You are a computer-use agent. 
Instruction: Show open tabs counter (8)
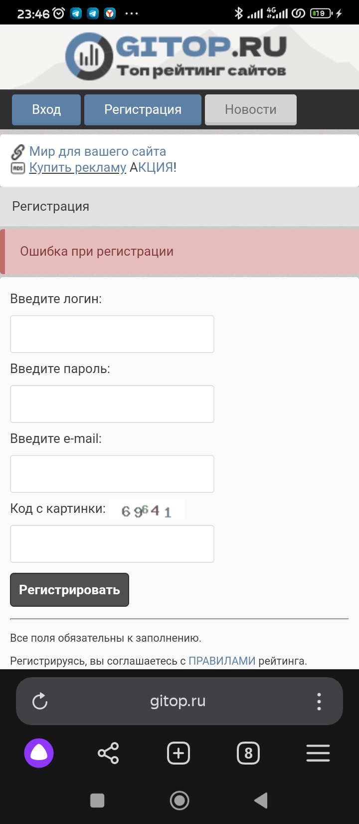coord(248,753)
